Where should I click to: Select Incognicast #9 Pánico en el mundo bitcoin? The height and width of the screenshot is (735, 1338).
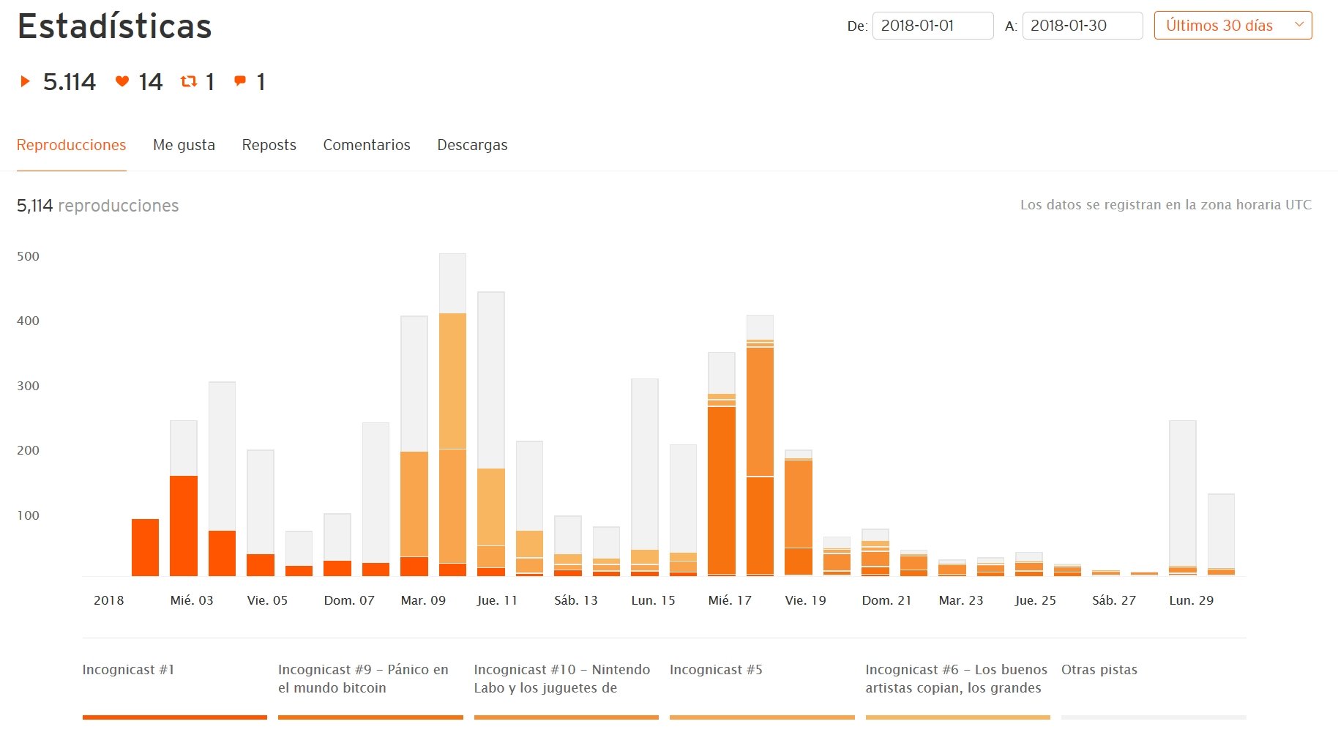click(363, 679)
